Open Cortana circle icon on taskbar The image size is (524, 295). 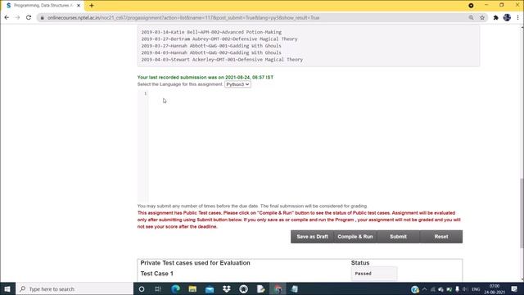142,289
